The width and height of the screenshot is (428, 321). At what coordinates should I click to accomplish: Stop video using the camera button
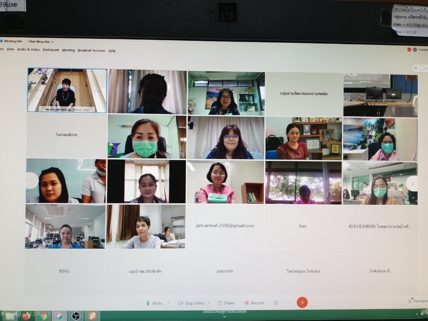pyautogui.click(x=192, y=303)
